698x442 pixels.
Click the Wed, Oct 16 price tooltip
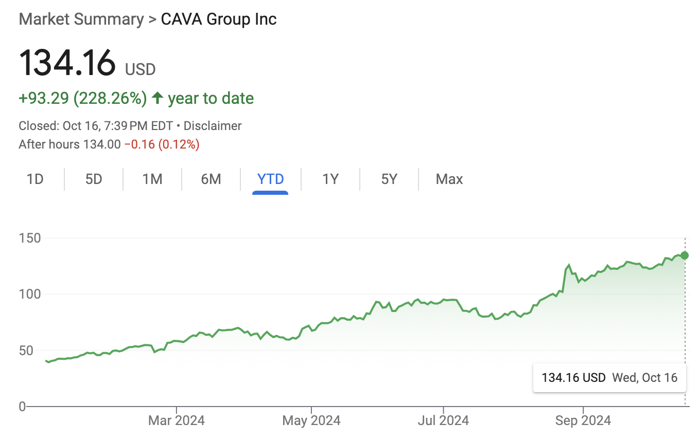[x=609, y=378]
